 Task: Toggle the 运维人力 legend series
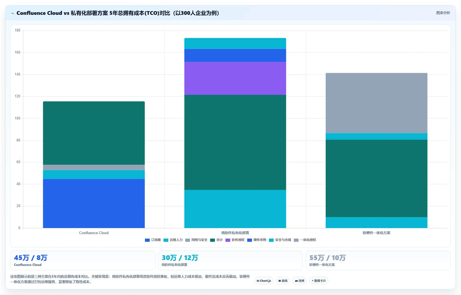[x=173, y=240]
